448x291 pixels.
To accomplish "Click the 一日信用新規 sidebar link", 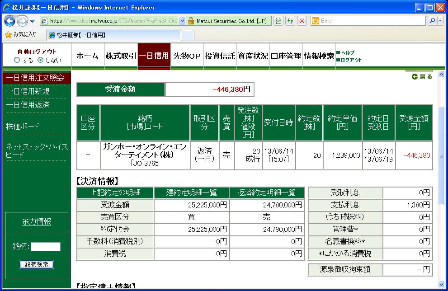I will [28, 91].
